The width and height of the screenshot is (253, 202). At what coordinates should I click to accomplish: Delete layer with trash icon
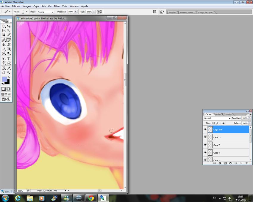click(246, 163)
